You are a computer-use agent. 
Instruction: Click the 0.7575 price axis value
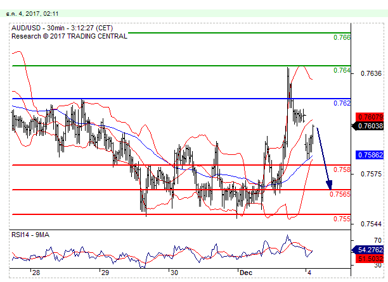click(x=371, y=174)
